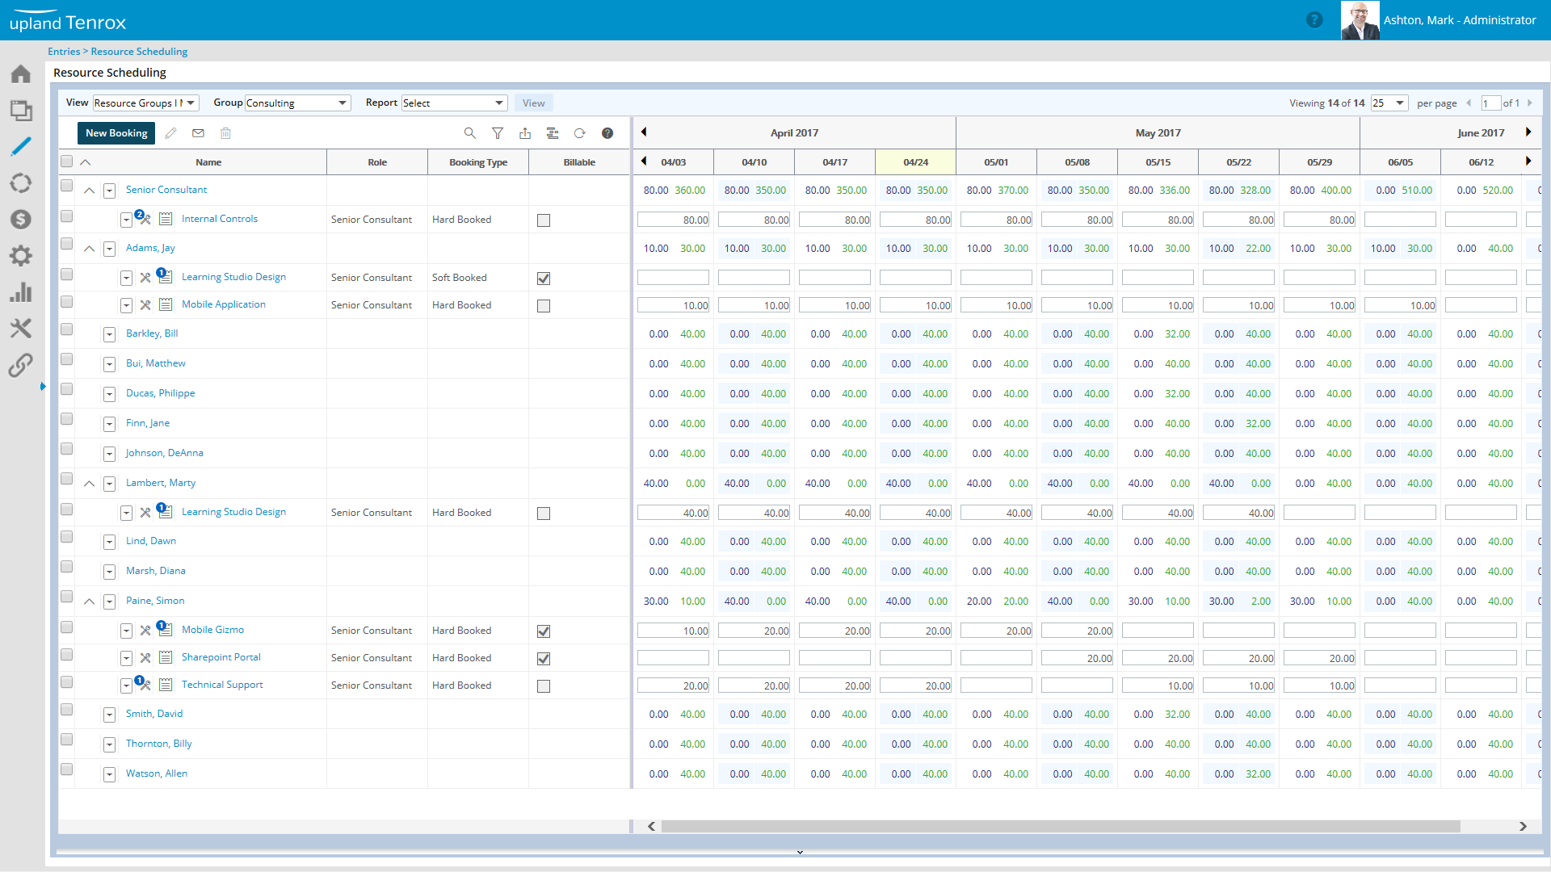This screenshot has height=872, width=1551.
Task: Click the refresh icon in toolbar
Action: (x=579, y=133)
